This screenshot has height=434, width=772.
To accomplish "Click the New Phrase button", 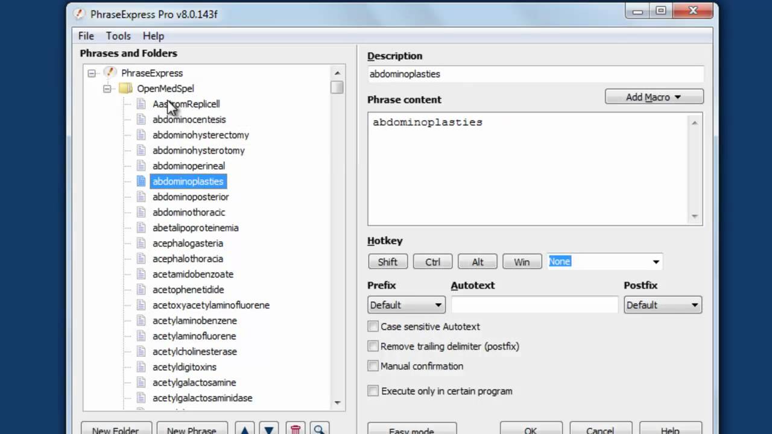I will (x=192, y=429).
